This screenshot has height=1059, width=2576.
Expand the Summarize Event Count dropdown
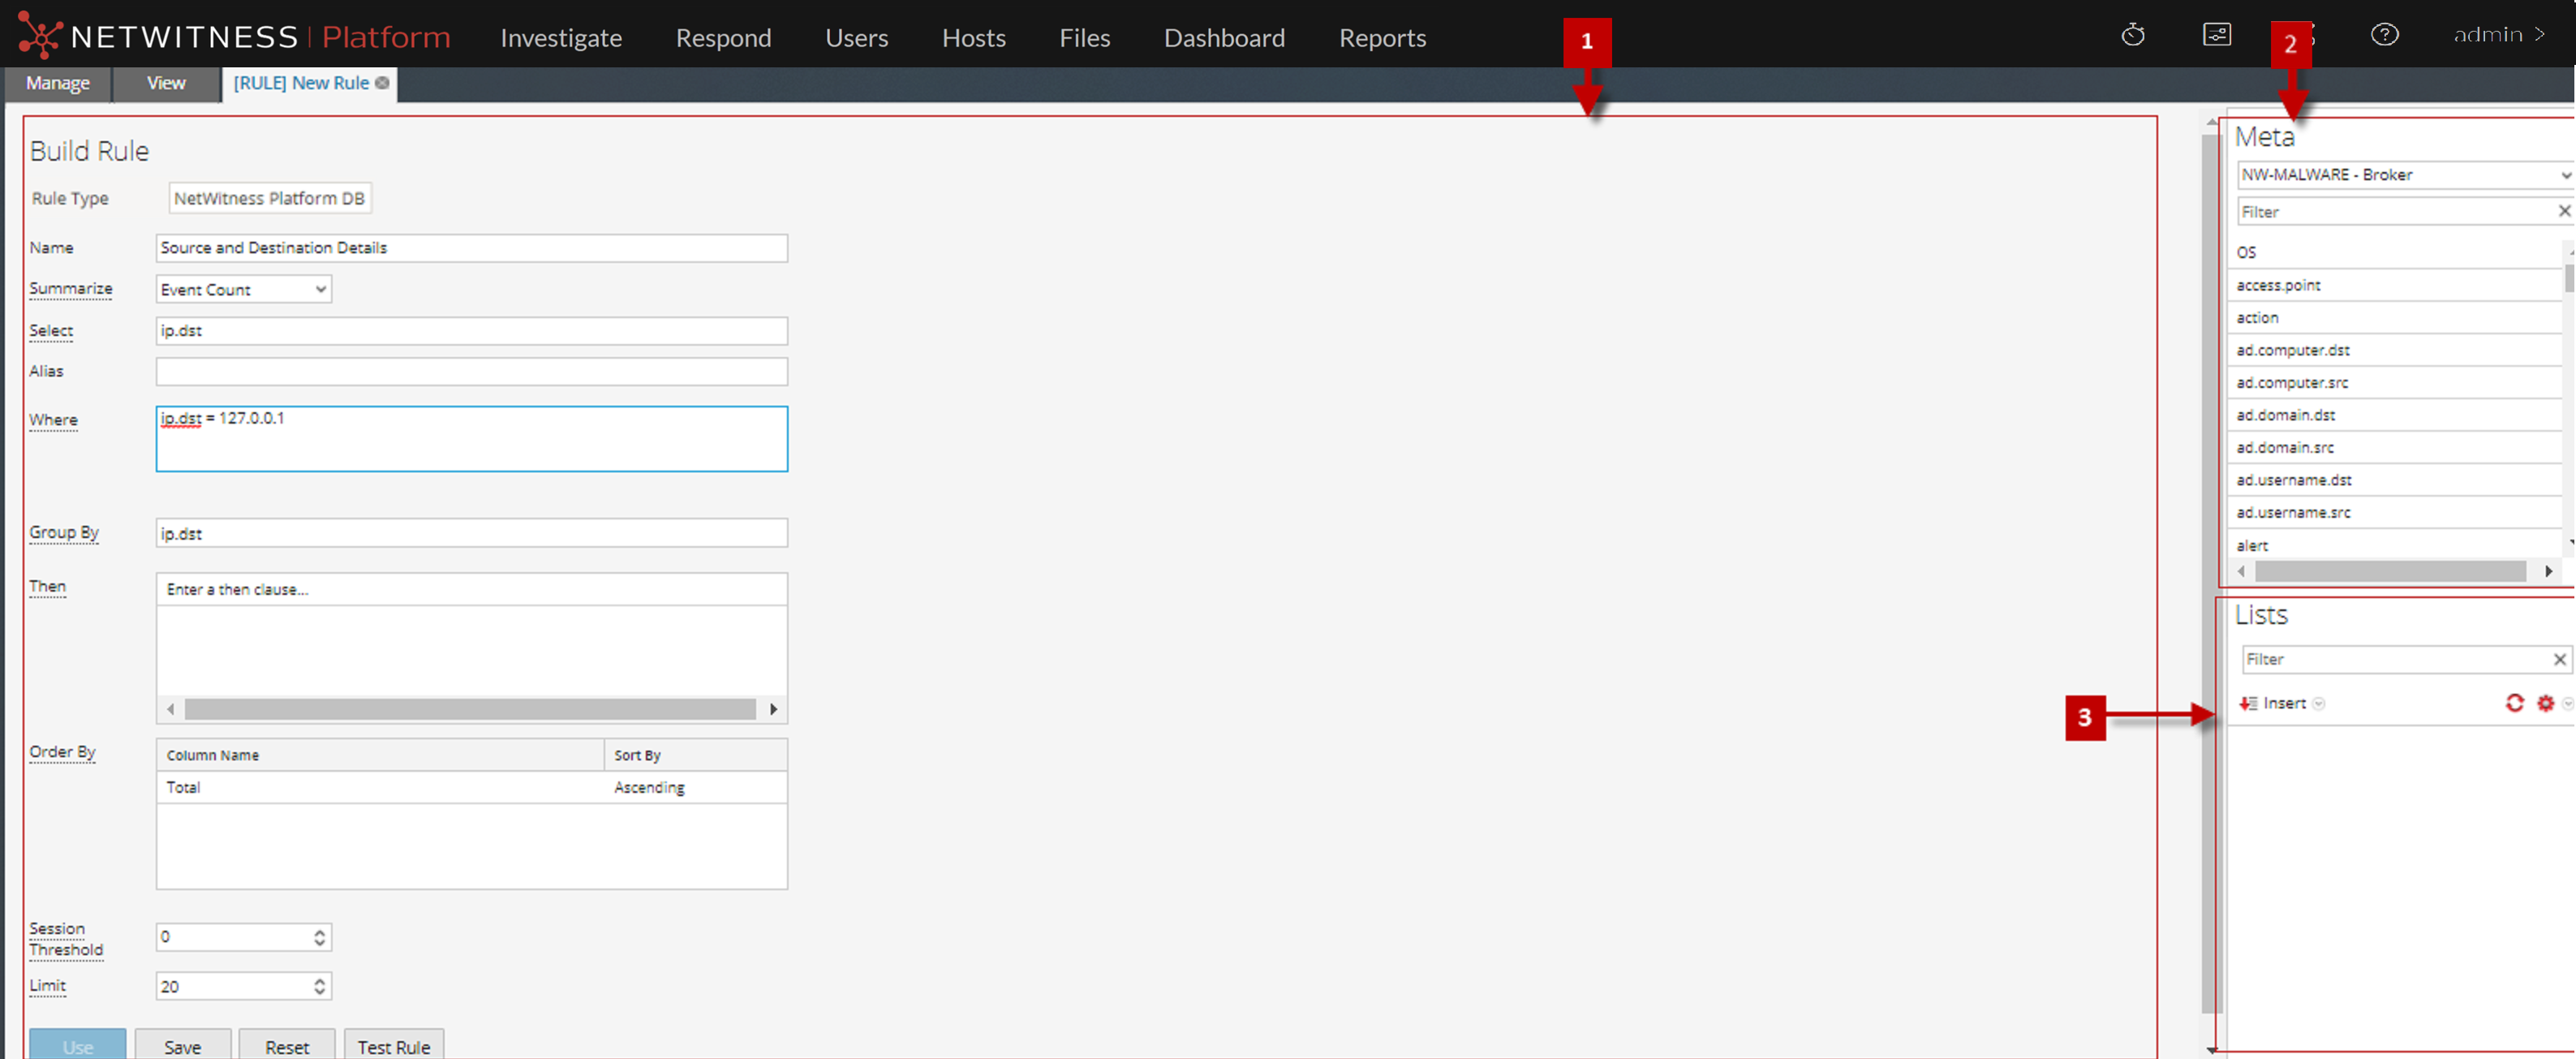[x=320, y=289]
